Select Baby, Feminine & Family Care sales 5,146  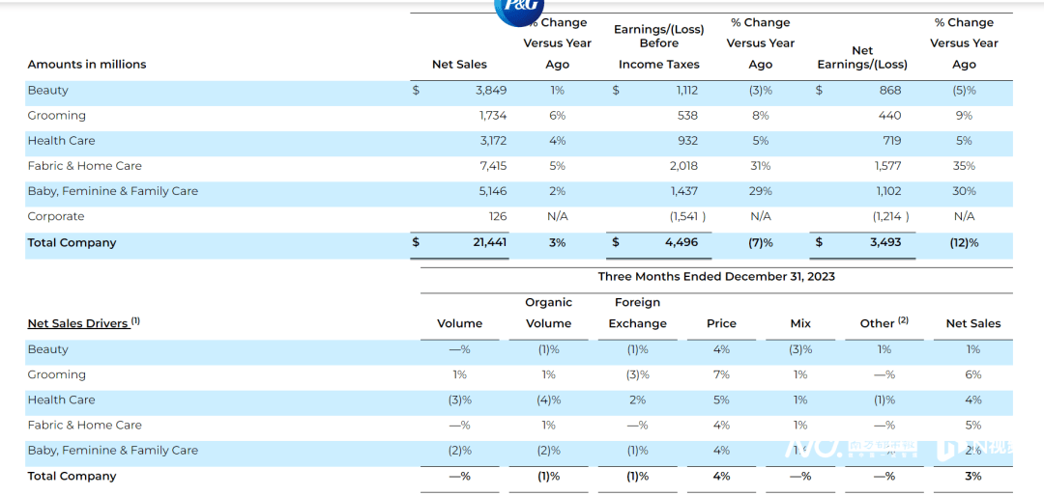(x=492, y=191)
